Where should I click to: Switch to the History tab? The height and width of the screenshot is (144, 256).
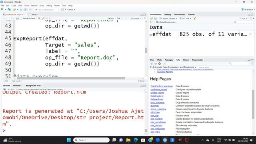click(168, 14)
